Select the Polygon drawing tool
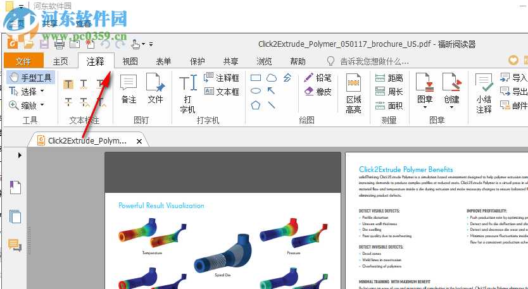528x289 pixels. 256,105
